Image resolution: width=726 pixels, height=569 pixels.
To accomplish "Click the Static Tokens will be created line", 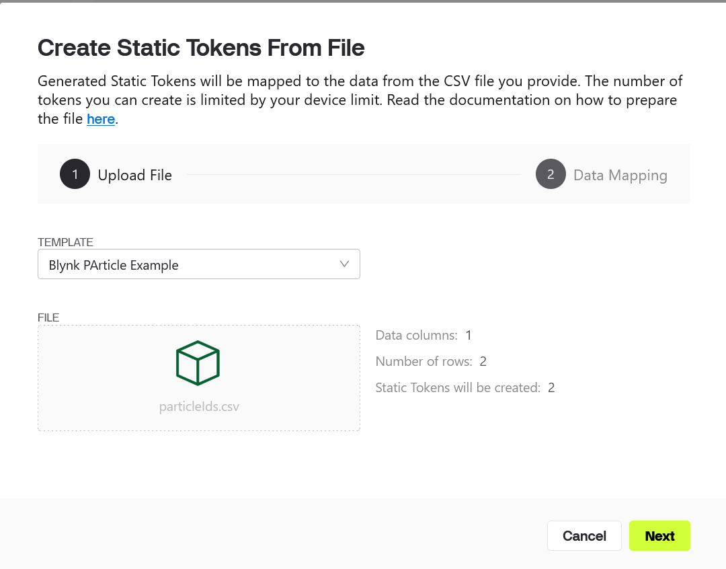I will pos(465,387).
